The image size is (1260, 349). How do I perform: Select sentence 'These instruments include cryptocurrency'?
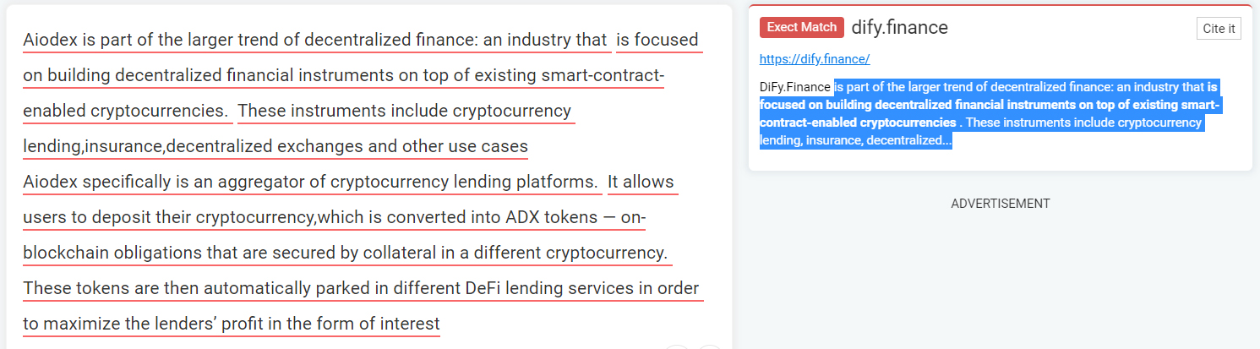pyautogui.click(x=405, y=111)
